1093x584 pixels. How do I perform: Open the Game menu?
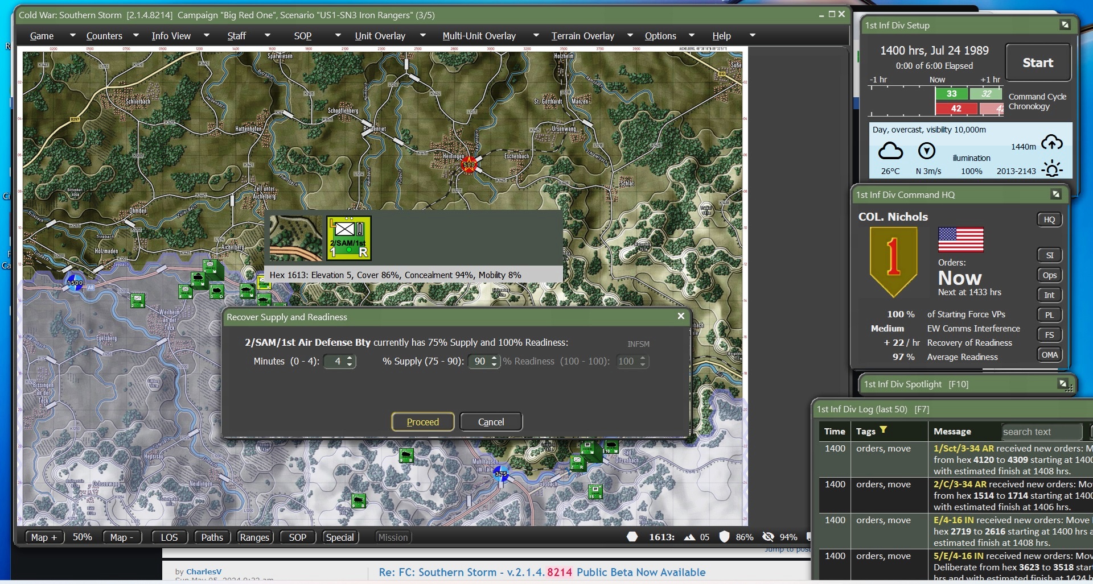coord(42,36)
